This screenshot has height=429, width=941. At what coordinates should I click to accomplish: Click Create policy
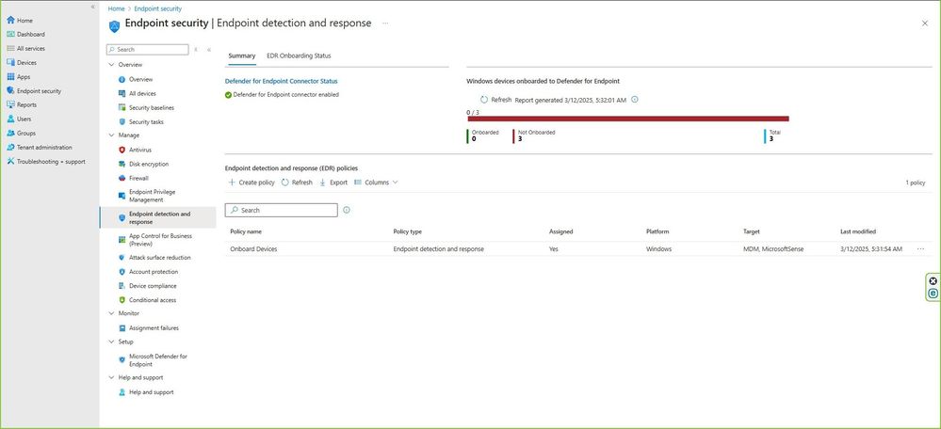pos(251,183)
